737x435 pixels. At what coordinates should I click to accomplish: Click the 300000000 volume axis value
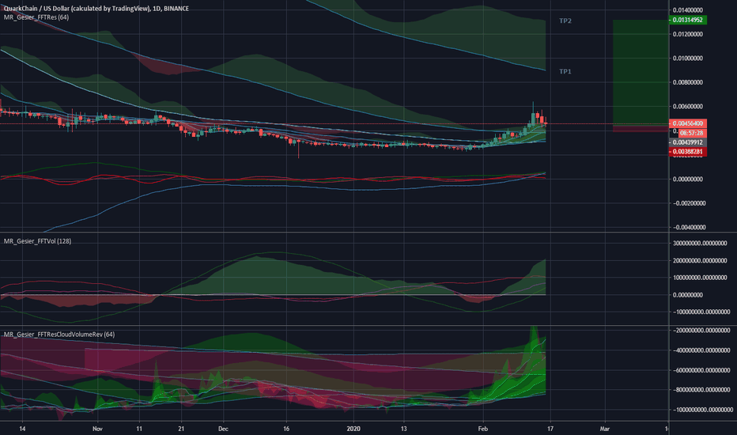(701, 244)
